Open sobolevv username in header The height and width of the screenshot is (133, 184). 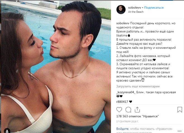(x=135, y=7)
